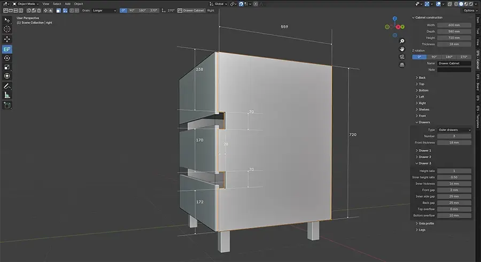Switch to perspective/orthographic grid icon
The width and height of the screenshot is (481, 262).
(401, 65)
